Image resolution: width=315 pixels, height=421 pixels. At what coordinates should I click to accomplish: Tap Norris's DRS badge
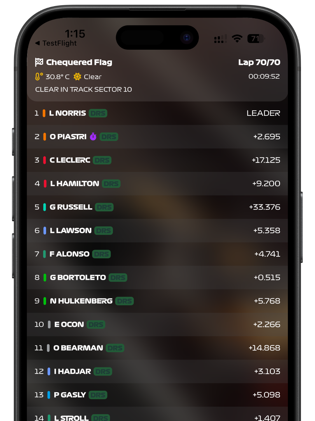(98, 113)
